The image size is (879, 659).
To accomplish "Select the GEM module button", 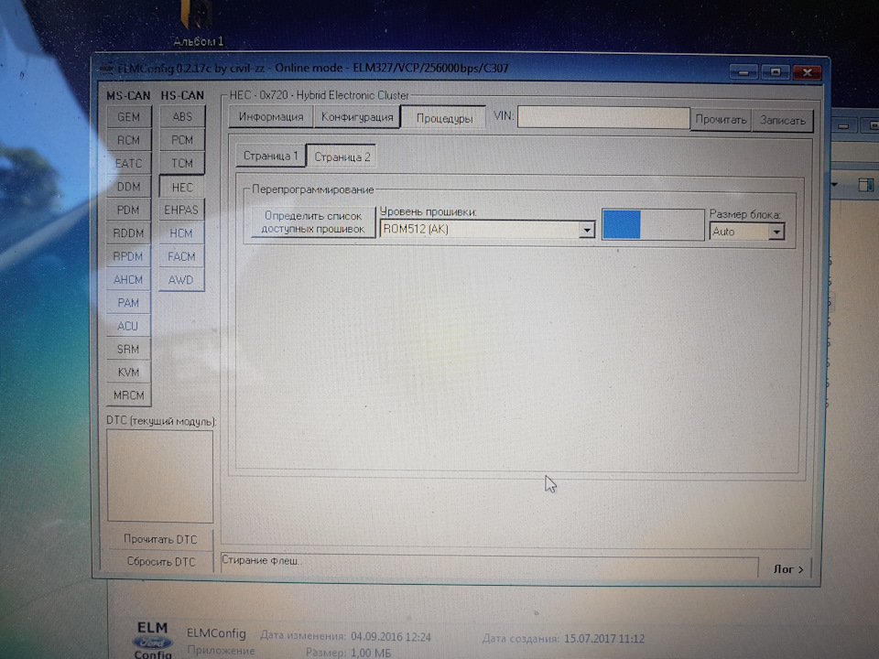I will 128,117.
